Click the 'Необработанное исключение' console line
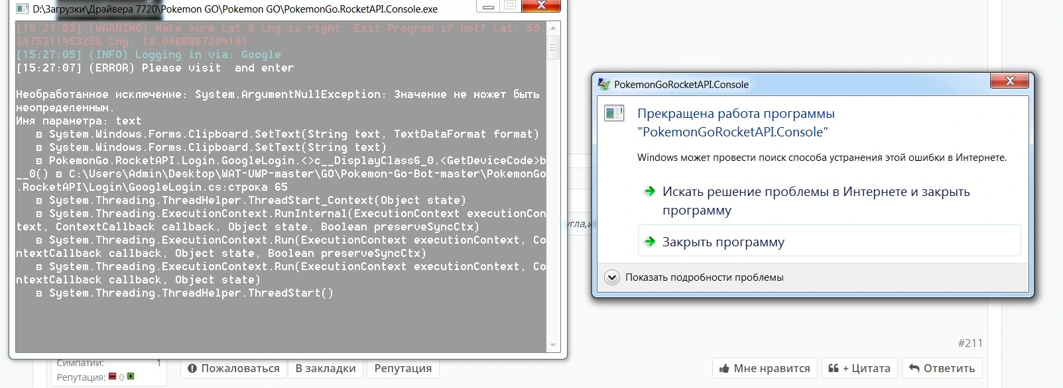 (x=278, y=101)
